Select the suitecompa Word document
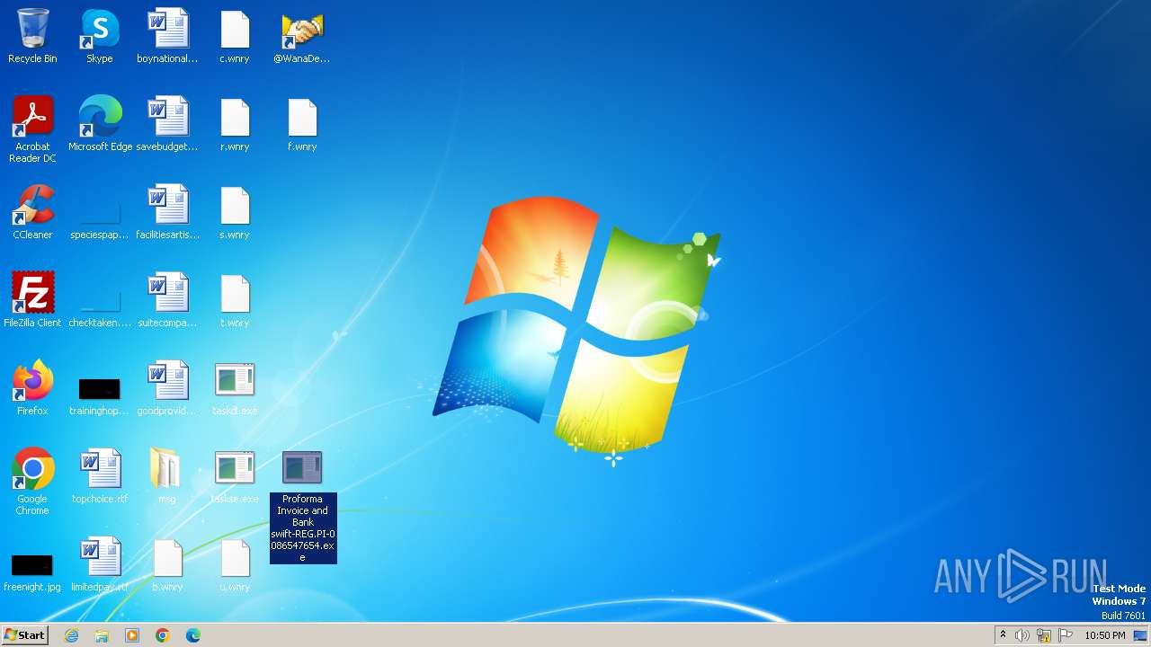The image size is (1151, 647). click(167, 300)
